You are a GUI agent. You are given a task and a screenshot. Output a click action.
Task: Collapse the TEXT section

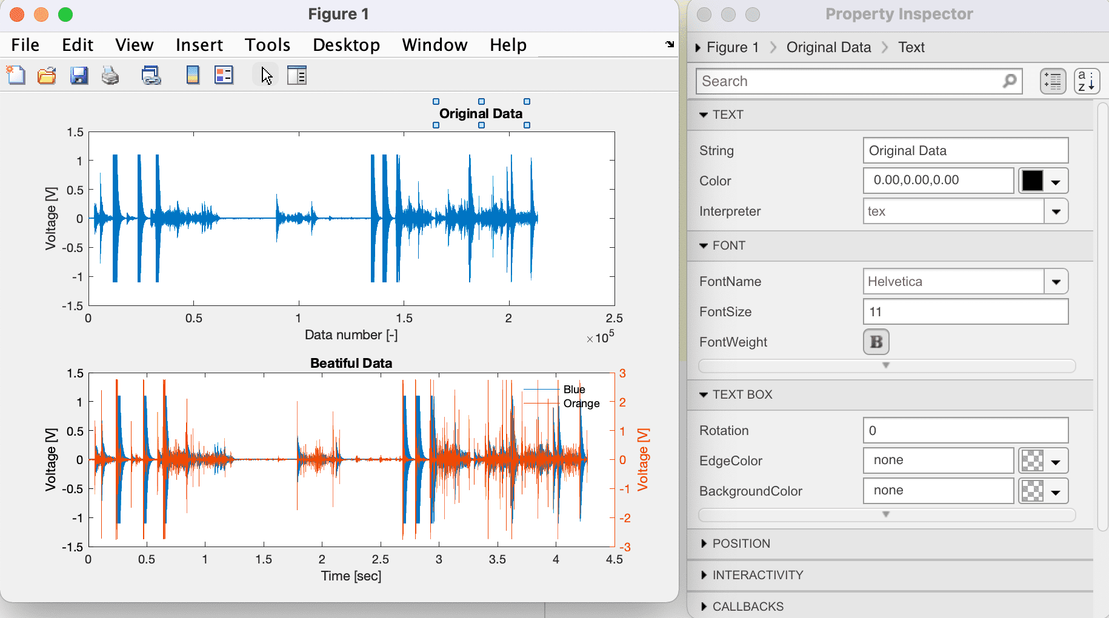tap(704, 115)
